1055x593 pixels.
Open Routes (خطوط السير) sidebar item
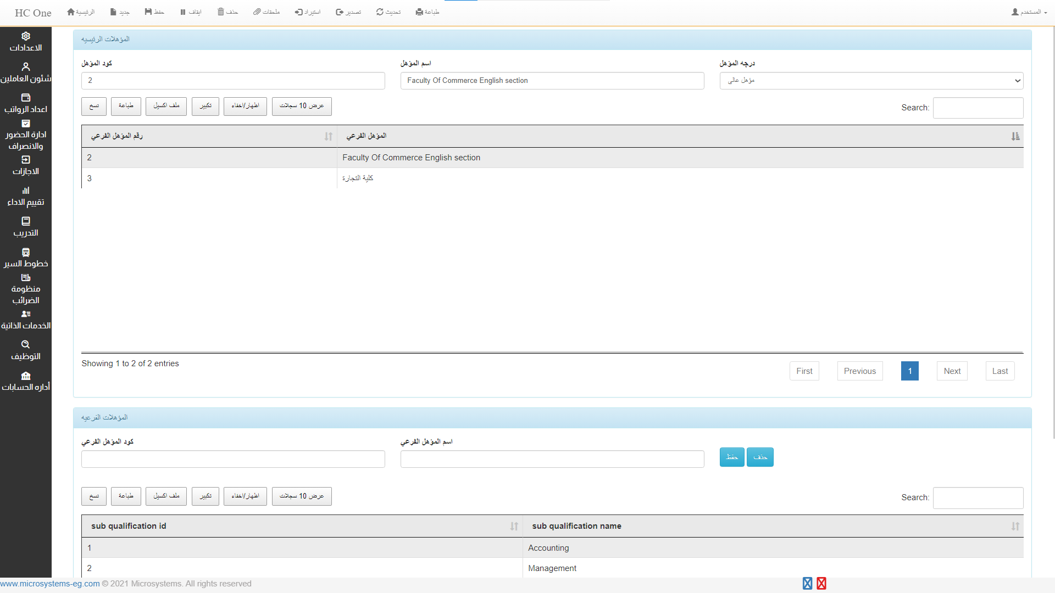coord(26,258)
